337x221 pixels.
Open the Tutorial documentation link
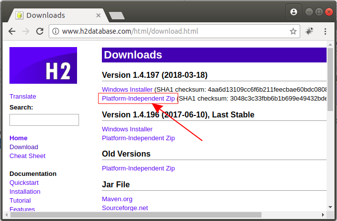point(20,201)
